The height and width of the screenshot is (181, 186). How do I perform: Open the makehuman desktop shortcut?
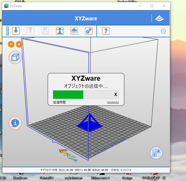[x=74, y=177]
